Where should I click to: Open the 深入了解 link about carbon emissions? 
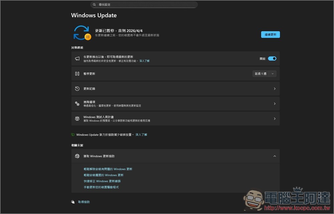coord(141,134)
